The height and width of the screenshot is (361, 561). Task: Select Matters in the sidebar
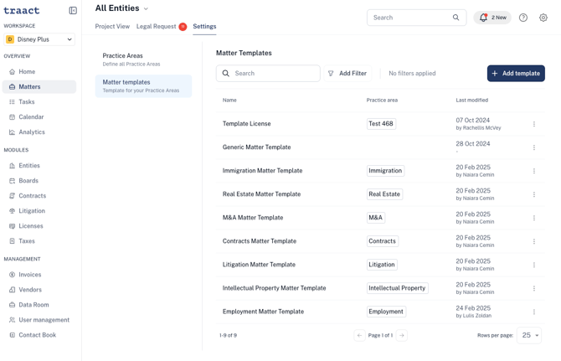tap(39, 86)
